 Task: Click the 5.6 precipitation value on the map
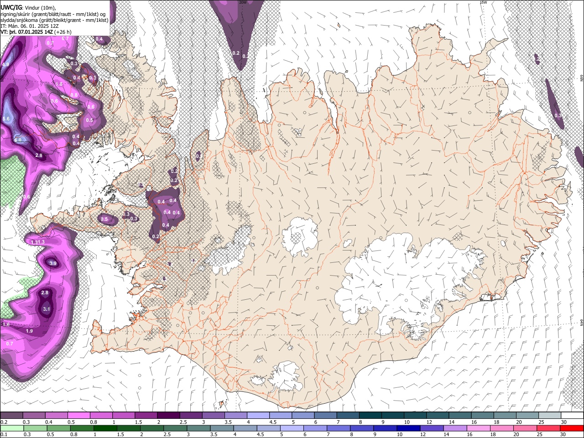point(6,119)
